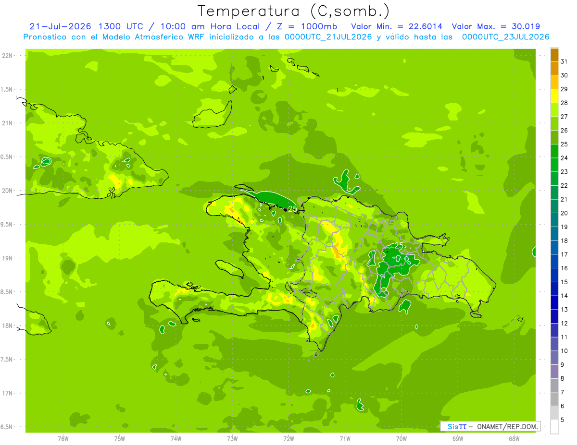Click the title 'Temperatura (C,somb.)'
Image resolution: width=577 pixels, height=445 pixels.
point(294,11)
